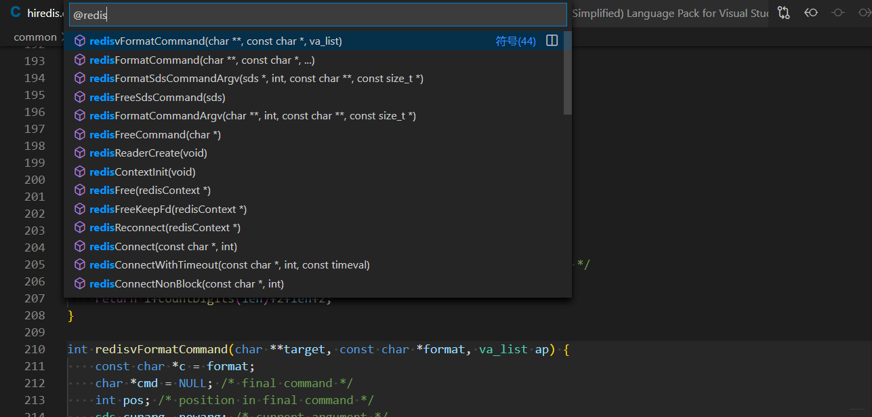Select redisFreeSdsCommand(sds) from symbol list

tap(317, 97)
